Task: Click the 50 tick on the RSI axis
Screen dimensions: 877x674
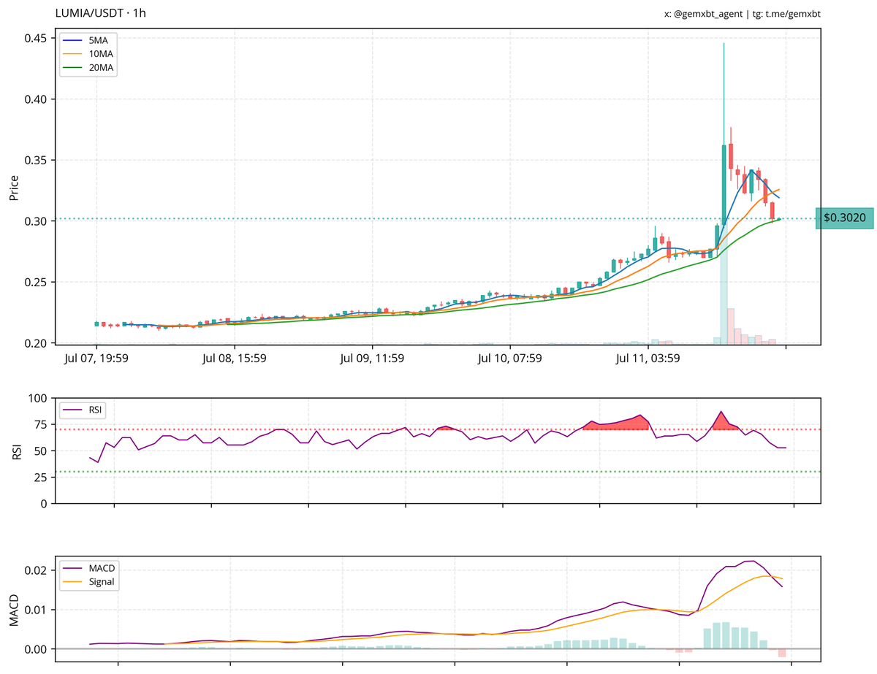Action: coord(42,451)
